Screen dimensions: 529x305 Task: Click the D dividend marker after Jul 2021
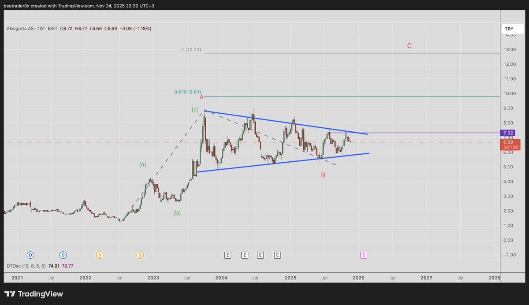click(x=63, y=255)
